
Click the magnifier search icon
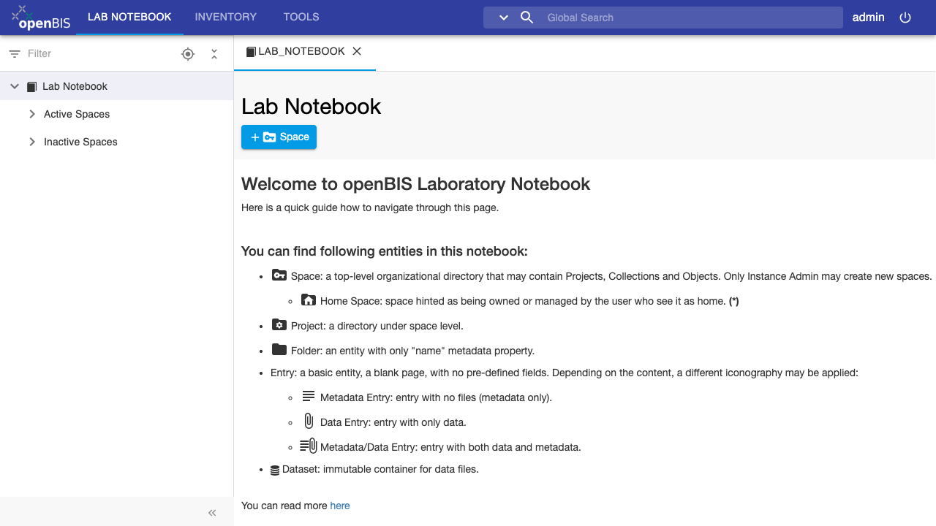[x=526, y=18]
